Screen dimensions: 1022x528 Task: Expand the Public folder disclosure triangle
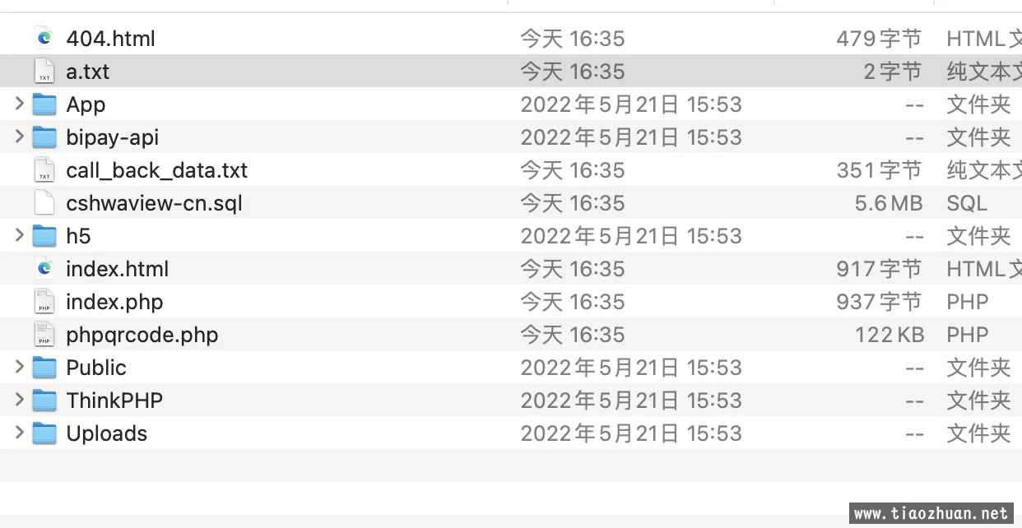tap(19, 367)
